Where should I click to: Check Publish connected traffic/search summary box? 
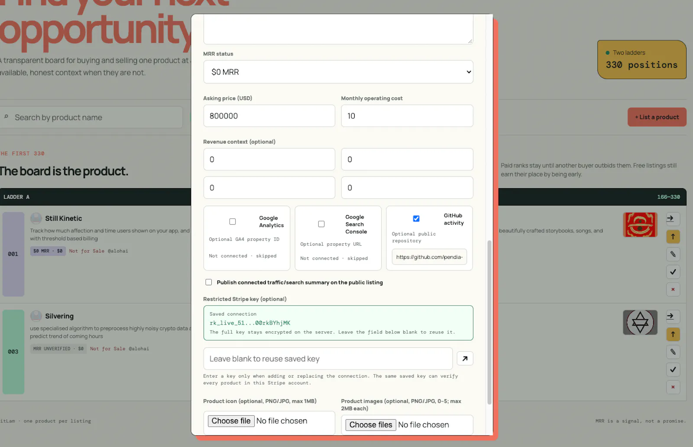point(209,282)
